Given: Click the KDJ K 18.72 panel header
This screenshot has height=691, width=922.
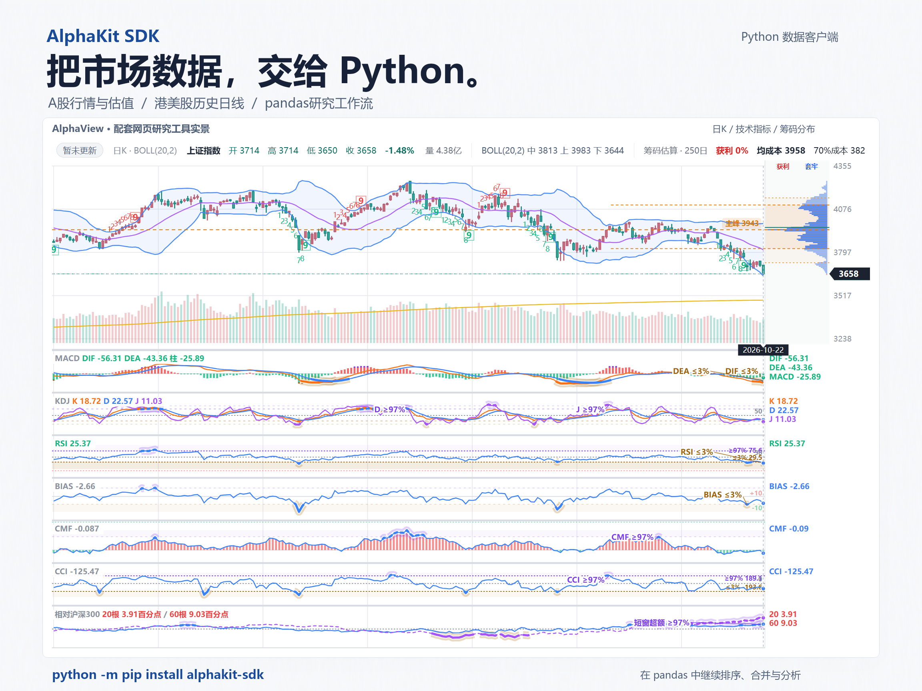Looking at the screenshot, I should tap(108, 401).
